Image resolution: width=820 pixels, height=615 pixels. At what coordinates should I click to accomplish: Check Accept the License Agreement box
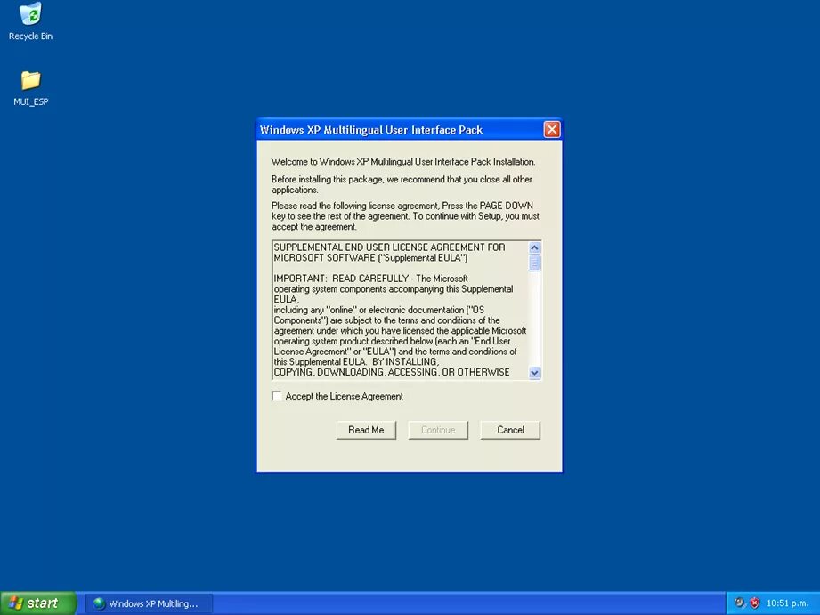coord(277,396)
